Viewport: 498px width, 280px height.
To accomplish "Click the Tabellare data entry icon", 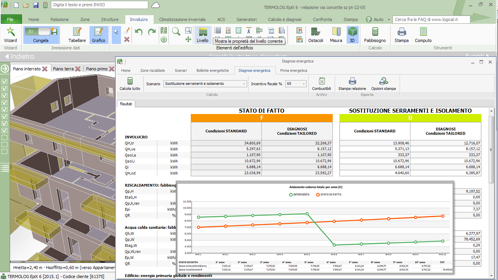I will tap(77, 34).
